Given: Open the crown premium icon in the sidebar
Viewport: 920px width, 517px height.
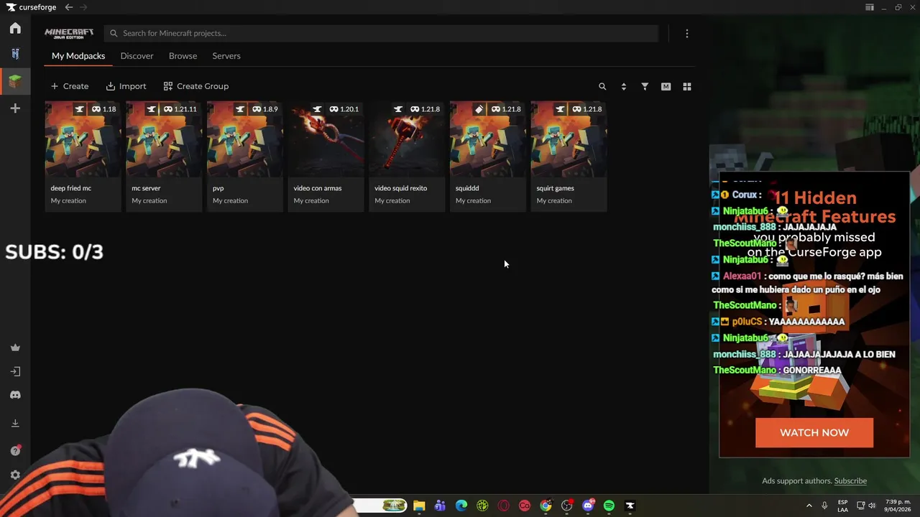Looking at the screenshot, I should click(15, 348).
